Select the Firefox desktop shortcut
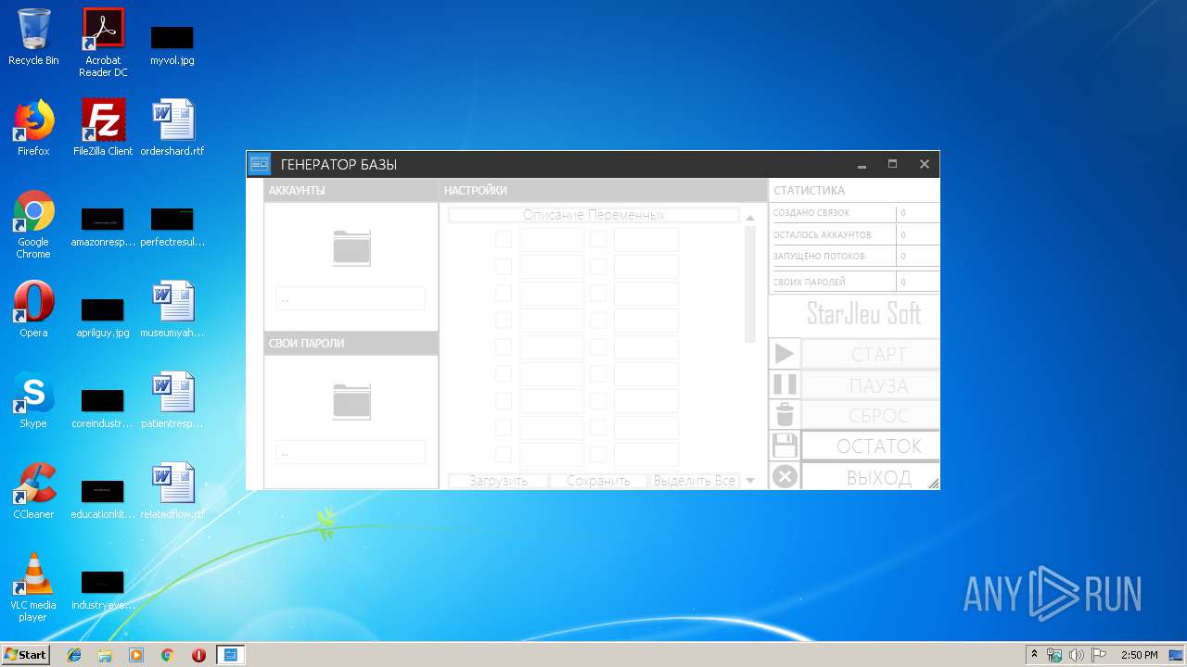 point(33,128)
